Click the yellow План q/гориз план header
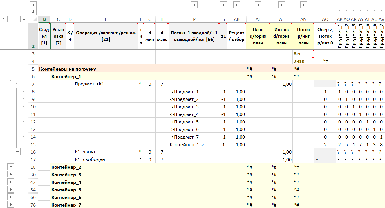 [258, 36]
